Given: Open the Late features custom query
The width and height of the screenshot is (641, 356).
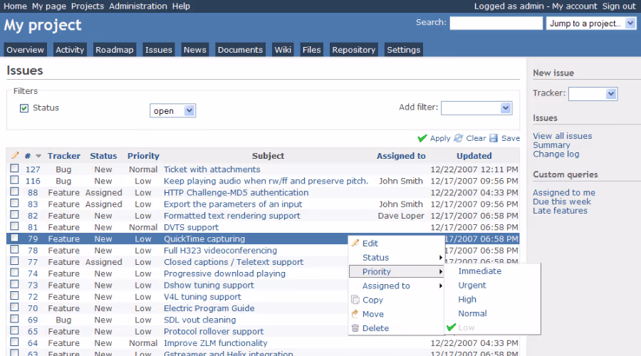Looking at the screenshot, I should point(560,211).
